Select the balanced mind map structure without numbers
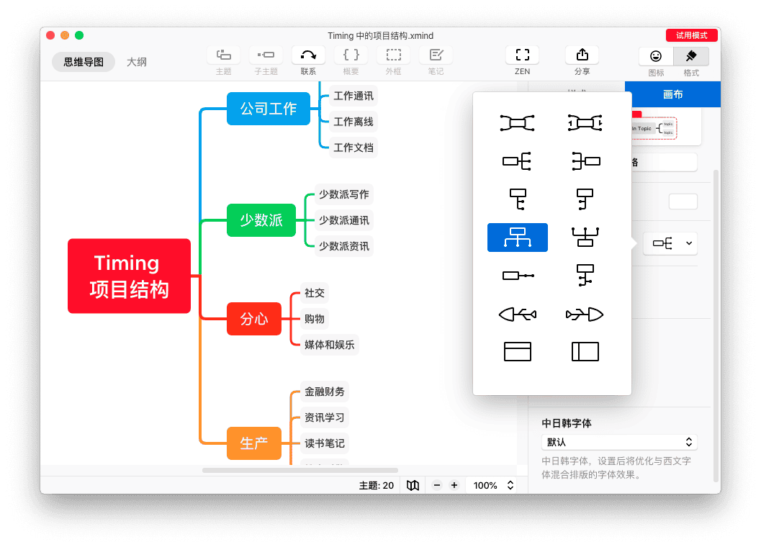This screenshot has width=761, height=547. tap(518, 123)
